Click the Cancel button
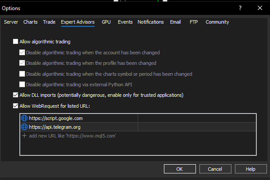270x180 pixels. coord(215,169)
